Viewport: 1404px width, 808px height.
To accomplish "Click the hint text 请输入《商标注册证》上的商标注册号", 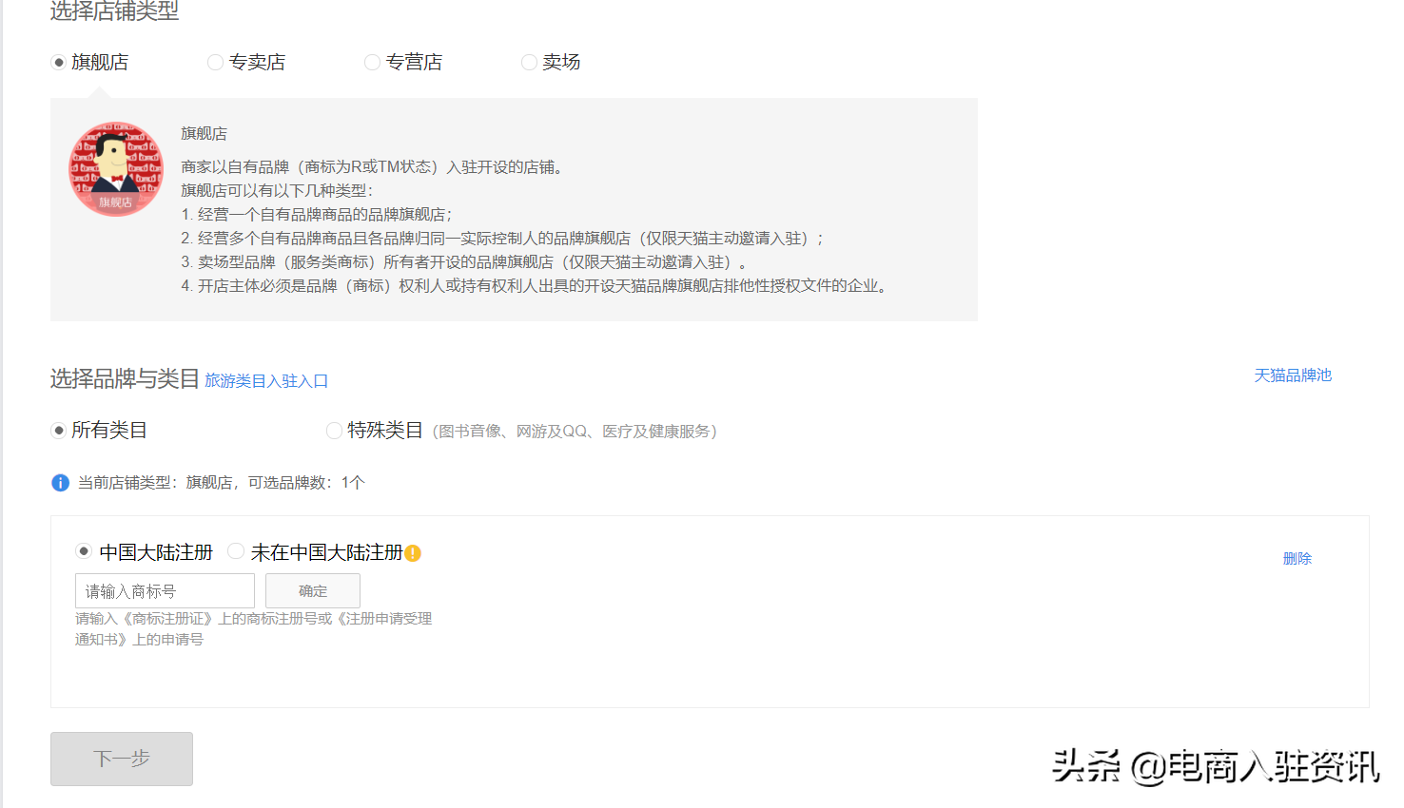I will pyautogui.click(x=254, y=629).
